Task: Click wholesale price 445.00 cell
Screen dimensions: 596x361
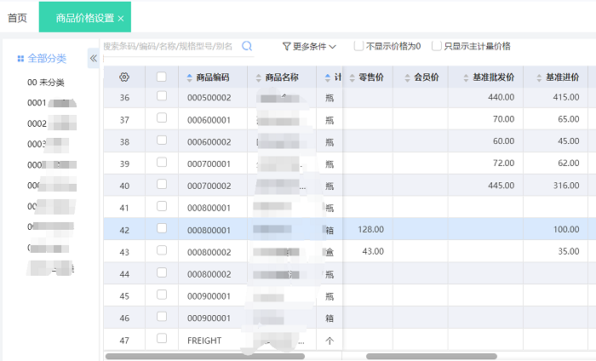Action: click(x=501, y=186)
